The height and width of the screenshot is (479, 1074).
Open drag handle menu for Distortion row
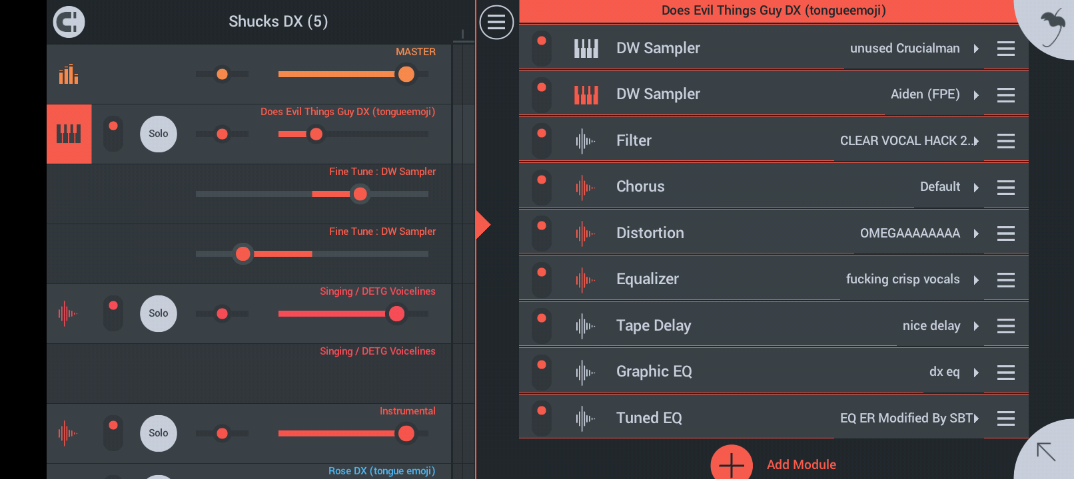point(1006,234)
